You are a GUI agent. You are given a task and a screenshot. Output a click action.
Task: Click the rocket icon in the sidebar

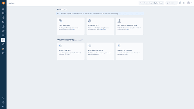click(3, 48)
